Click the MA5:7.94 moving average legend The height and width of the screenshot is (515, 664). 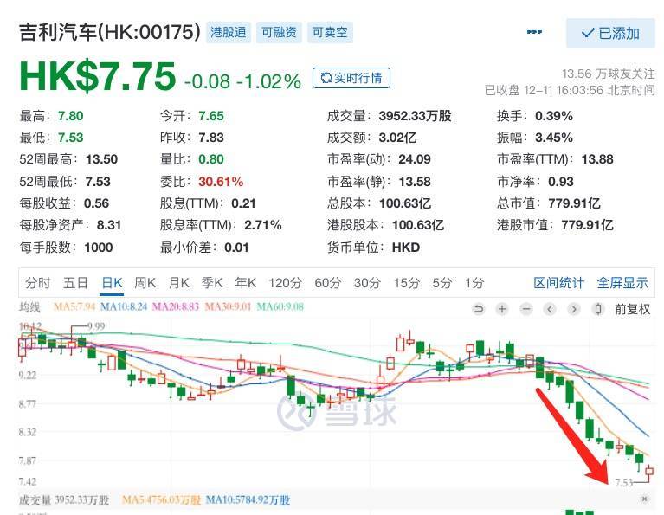74,306
